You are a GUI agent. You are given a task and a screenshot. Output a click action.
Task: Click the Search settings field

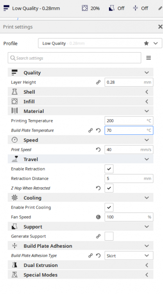coord(74,58)
